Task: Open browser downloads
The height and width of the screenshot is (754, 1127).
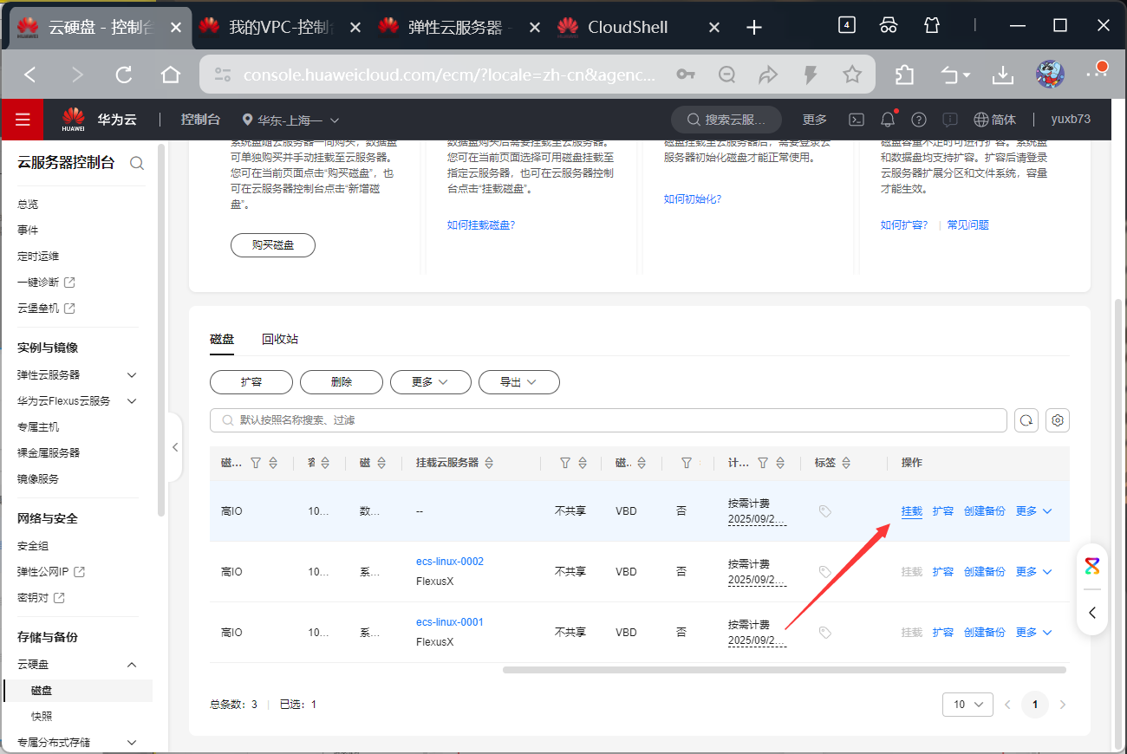Action: click(x=1003, y=75)
